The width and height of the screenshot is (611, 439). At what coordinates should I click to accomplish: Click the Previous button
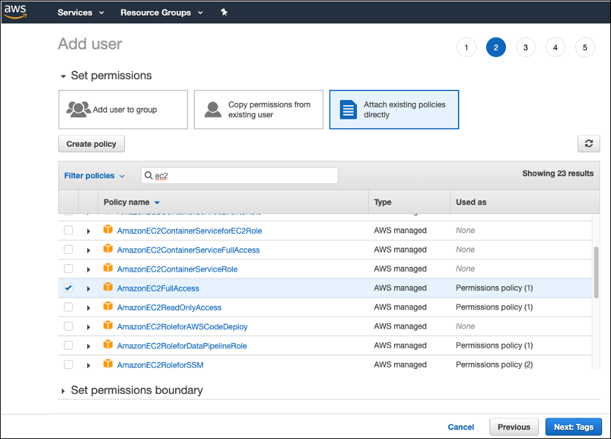[514, 427]
